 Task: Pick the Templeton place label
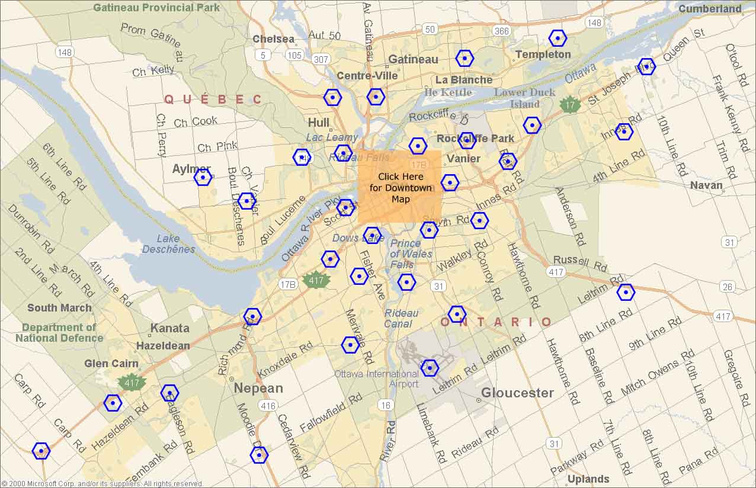click(543, 54)
